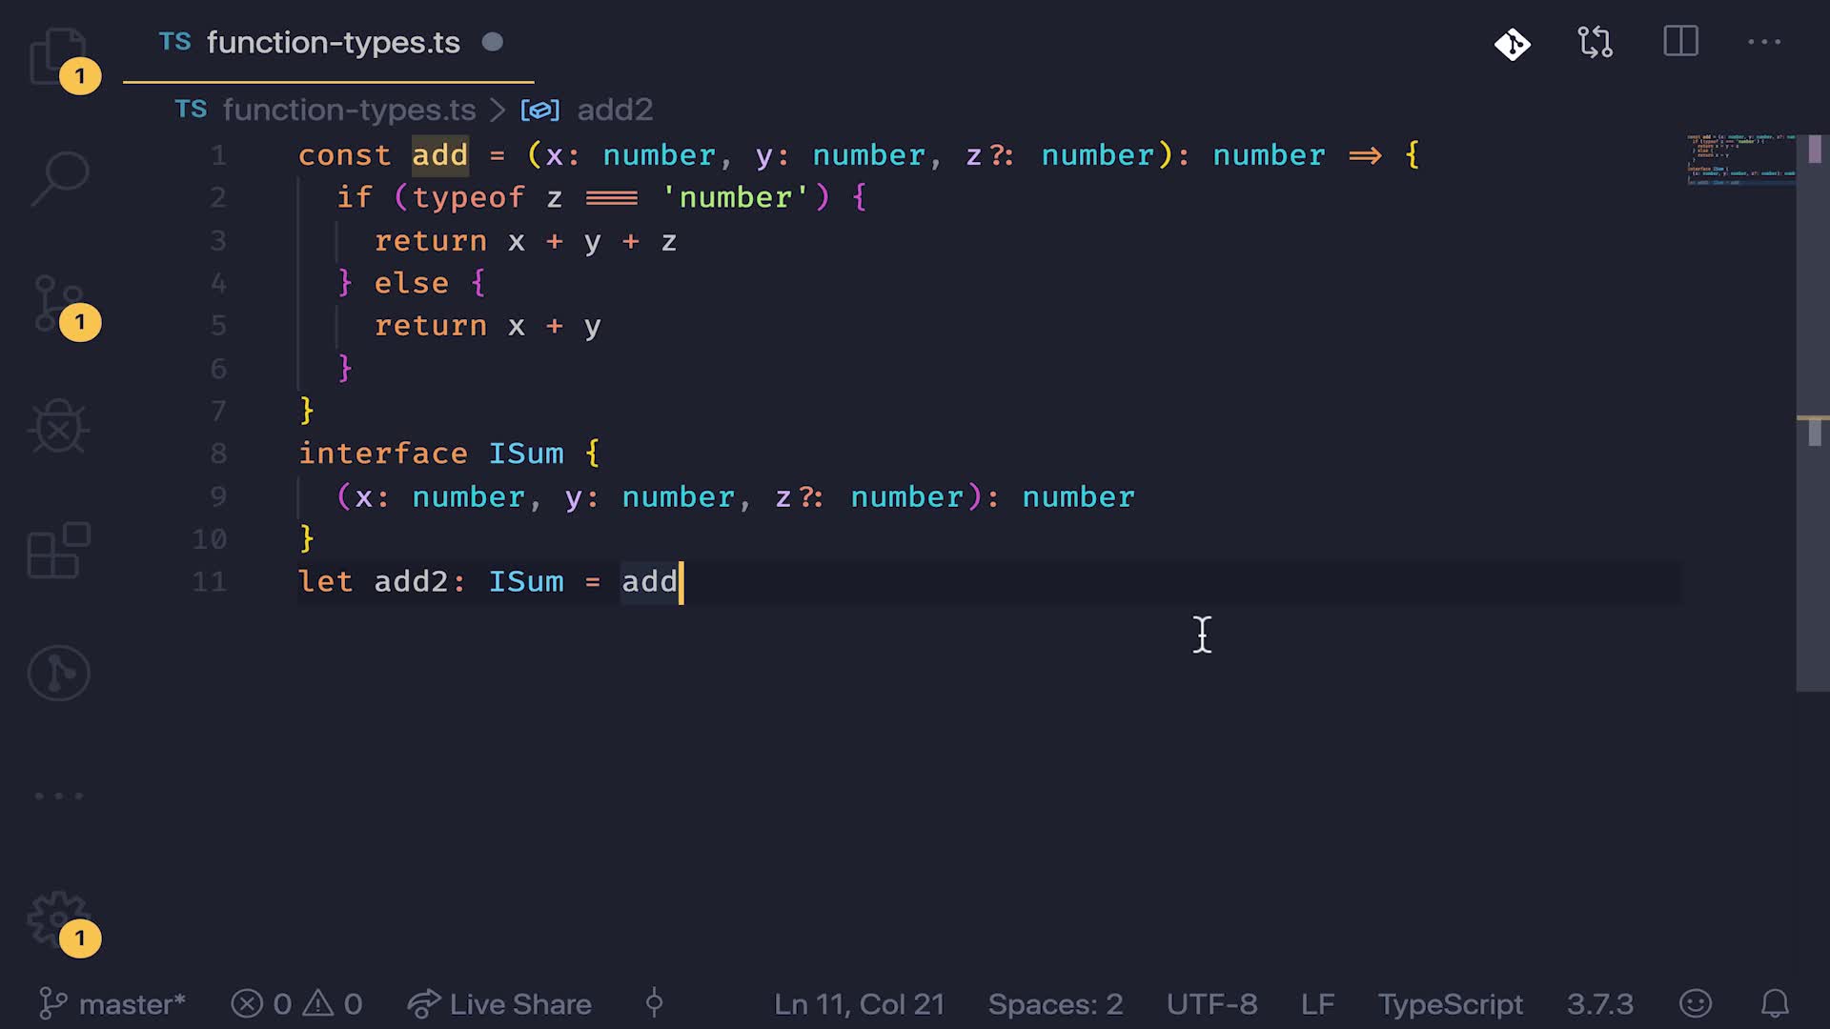The height and width of the screenshot is (1029, 1830).
Task: Expand additional views ellipsis in activity bar
Action: 59,796
